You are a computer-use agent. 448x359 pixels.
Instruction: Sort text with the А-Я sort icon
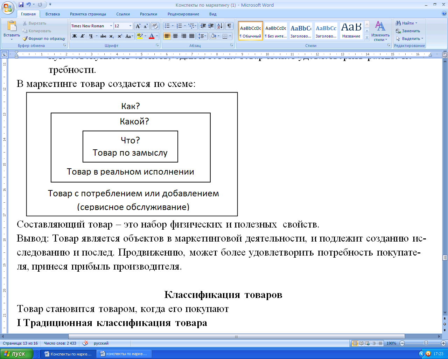click(x=220, y=26)
